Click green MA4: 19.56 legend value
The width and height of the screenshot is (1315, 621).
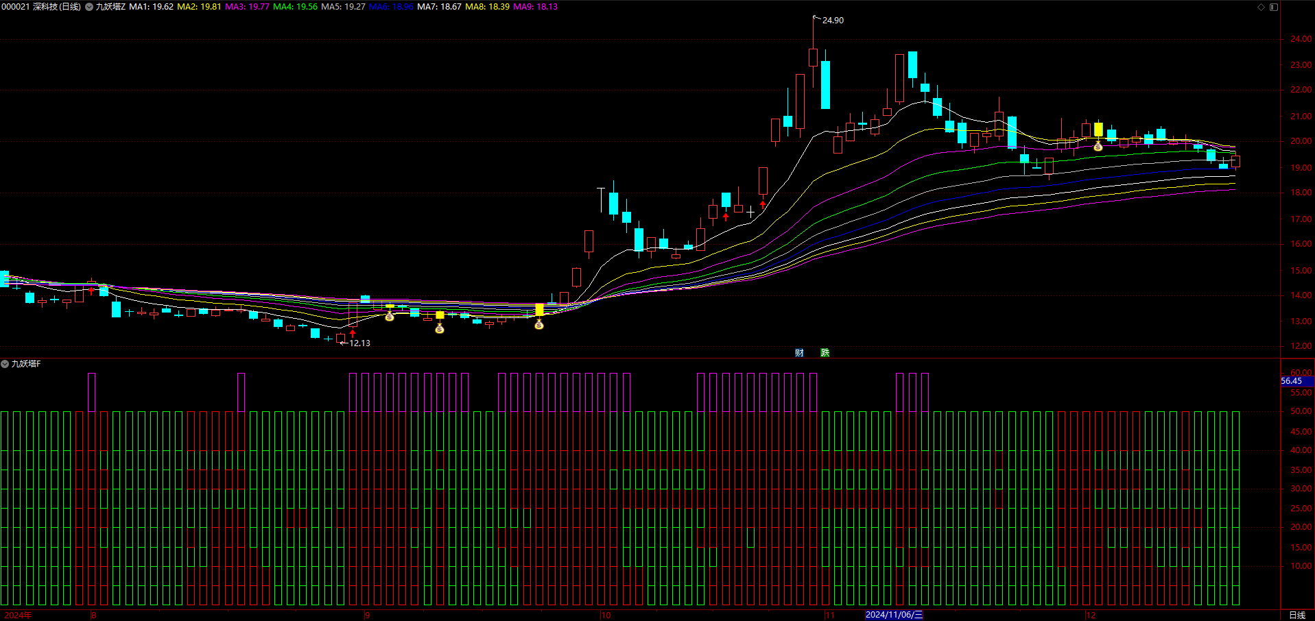pos(295,7)
